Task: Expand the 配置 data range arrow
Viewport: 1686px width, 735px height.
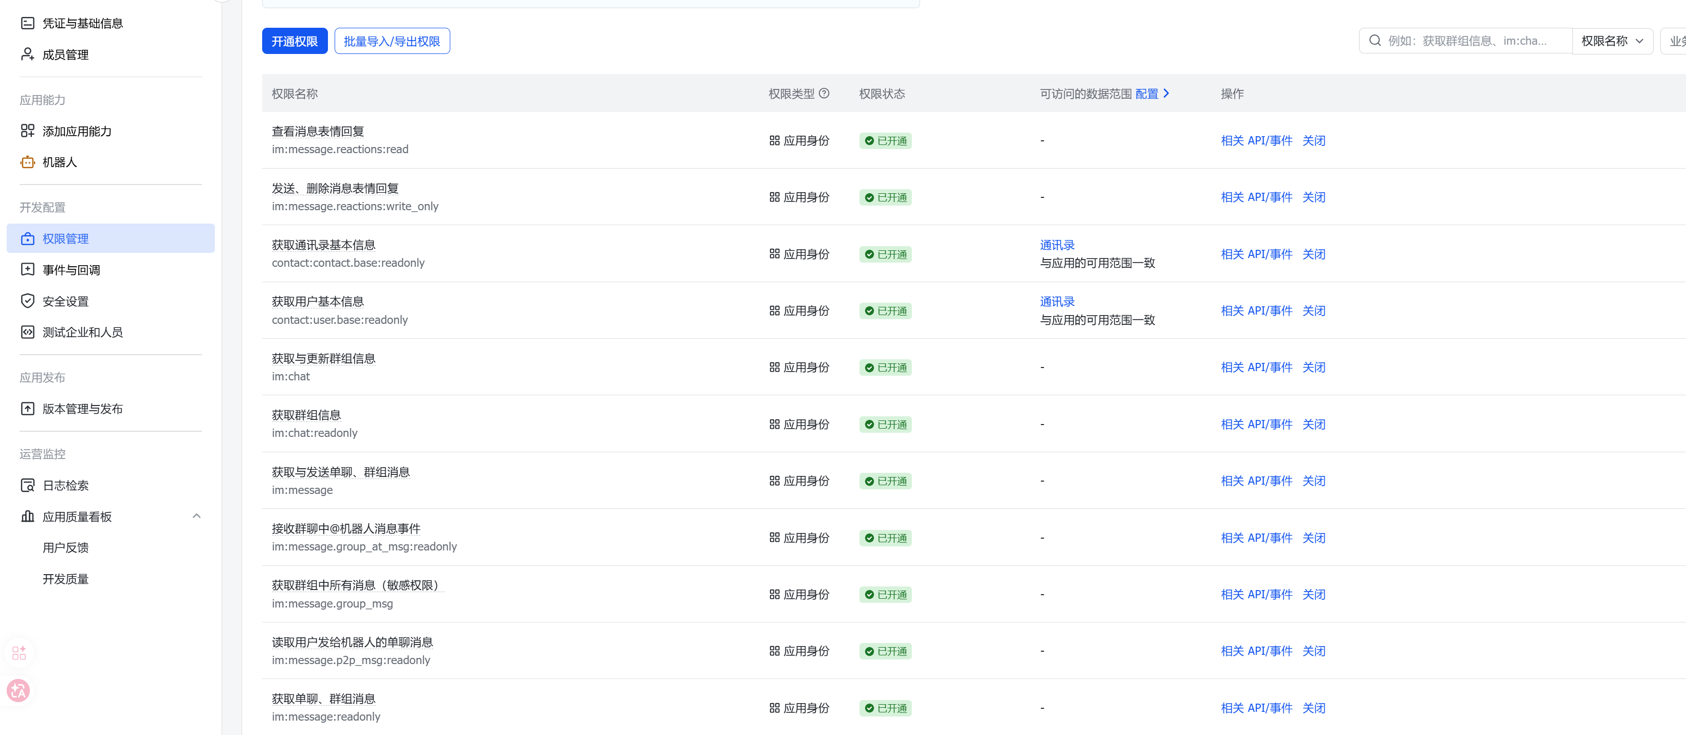Action: pyautogui.click(x=1166, y=94)
